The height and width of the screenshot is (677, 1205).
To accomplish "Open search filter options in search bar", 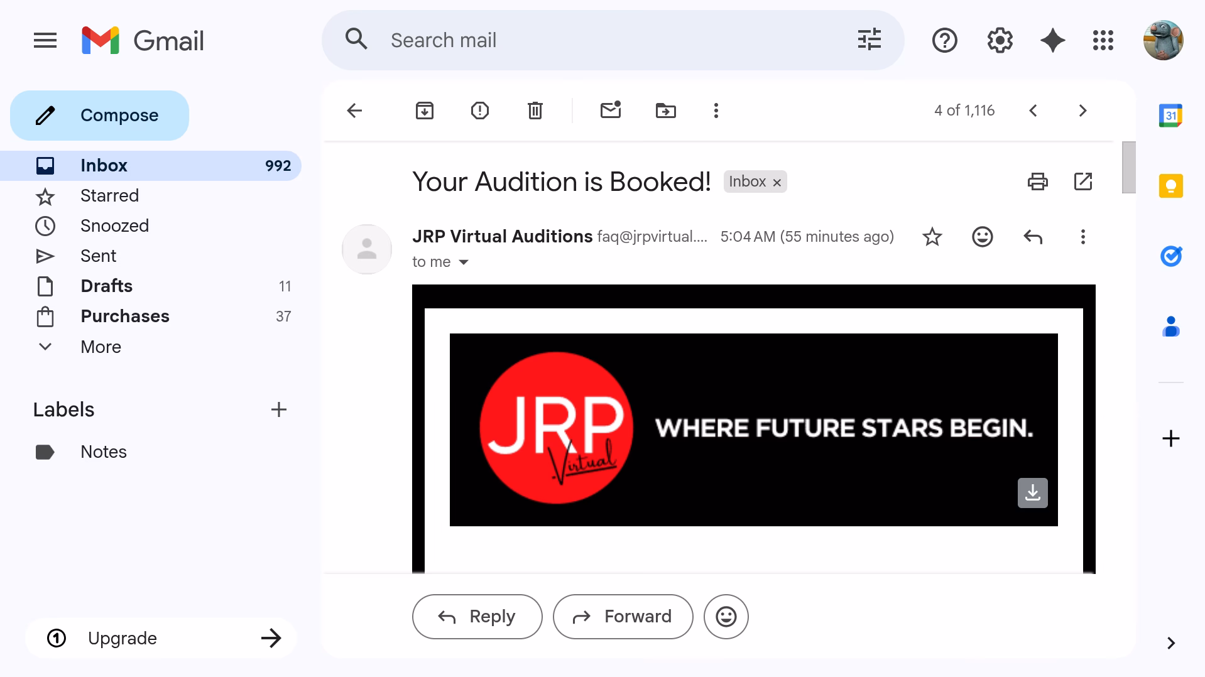I will pyautogui.click(x=869, y=40).
